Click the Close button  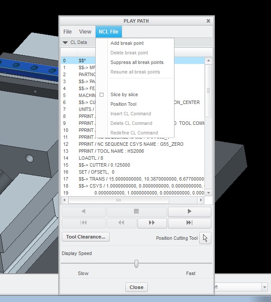[x=137, y=287]
